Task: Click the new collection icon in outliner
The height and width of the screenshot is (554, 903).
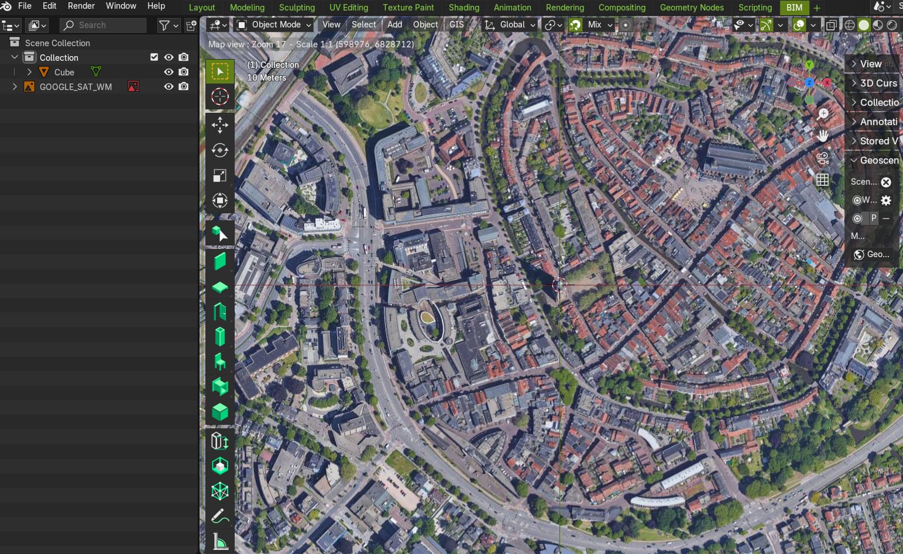Action: [191, 25]
